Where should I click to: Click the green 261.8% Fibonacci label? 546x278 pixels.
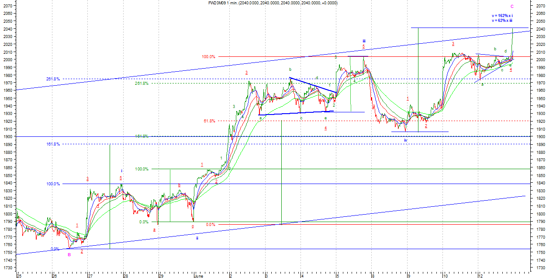pos(142,83)
